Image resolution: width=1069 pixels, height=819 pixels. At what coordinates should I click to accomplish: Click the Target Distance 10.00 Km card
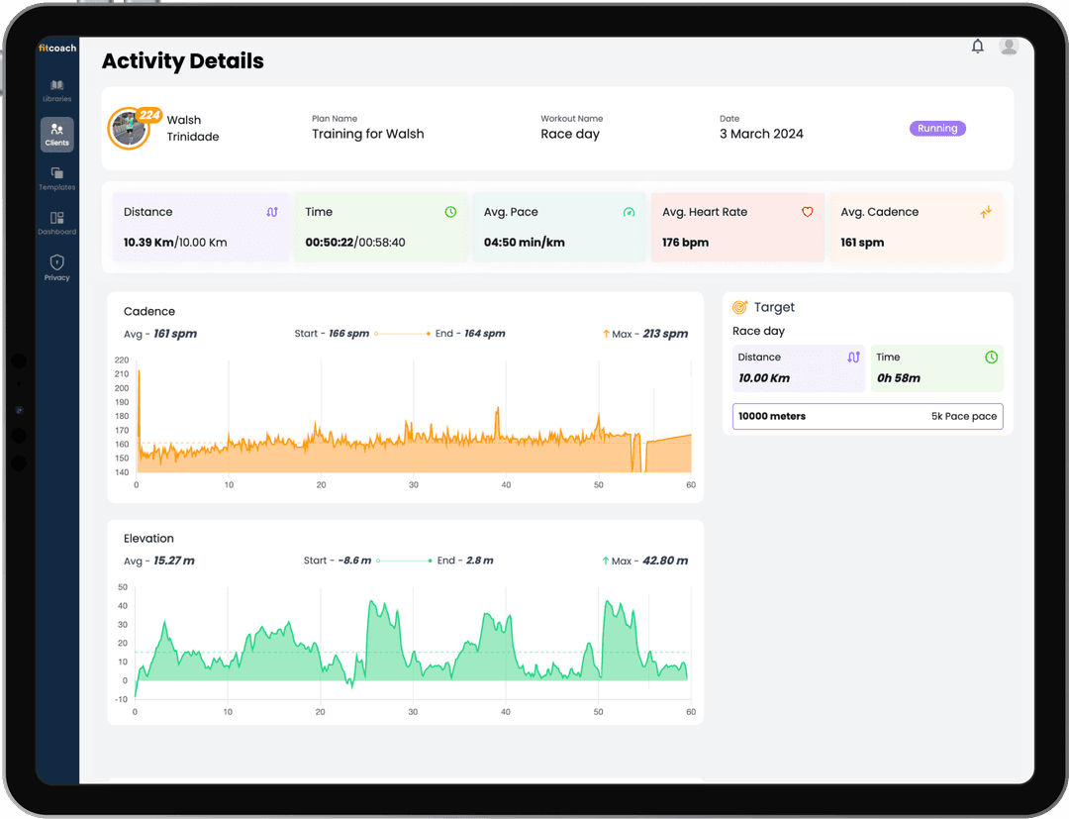[799, 368]
